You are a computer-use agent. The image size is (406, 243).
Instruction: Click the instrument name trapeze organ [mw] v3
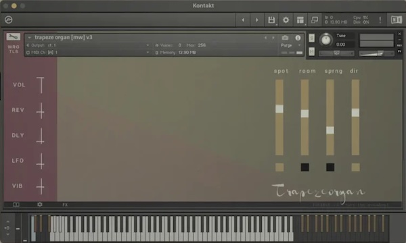(x=64, y=37)
